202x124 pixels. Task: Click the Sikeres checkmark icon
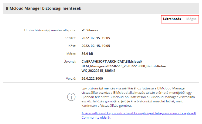[83, 30]
